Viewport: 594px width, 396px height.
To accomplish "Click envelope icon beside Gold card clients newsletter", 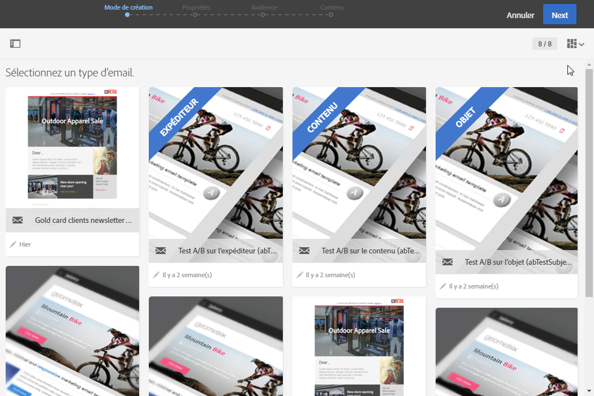I will [x=18, y=220].
